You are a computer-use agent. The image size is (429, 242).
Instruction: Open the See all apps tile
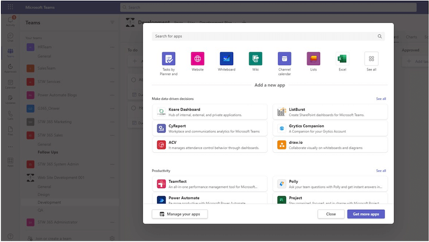point(371,62)
